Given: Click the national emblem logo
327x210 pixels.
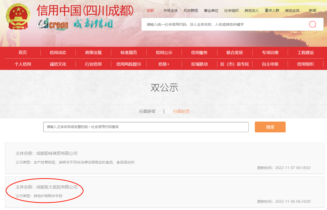Looking at the screenshot, I should 18,17.
